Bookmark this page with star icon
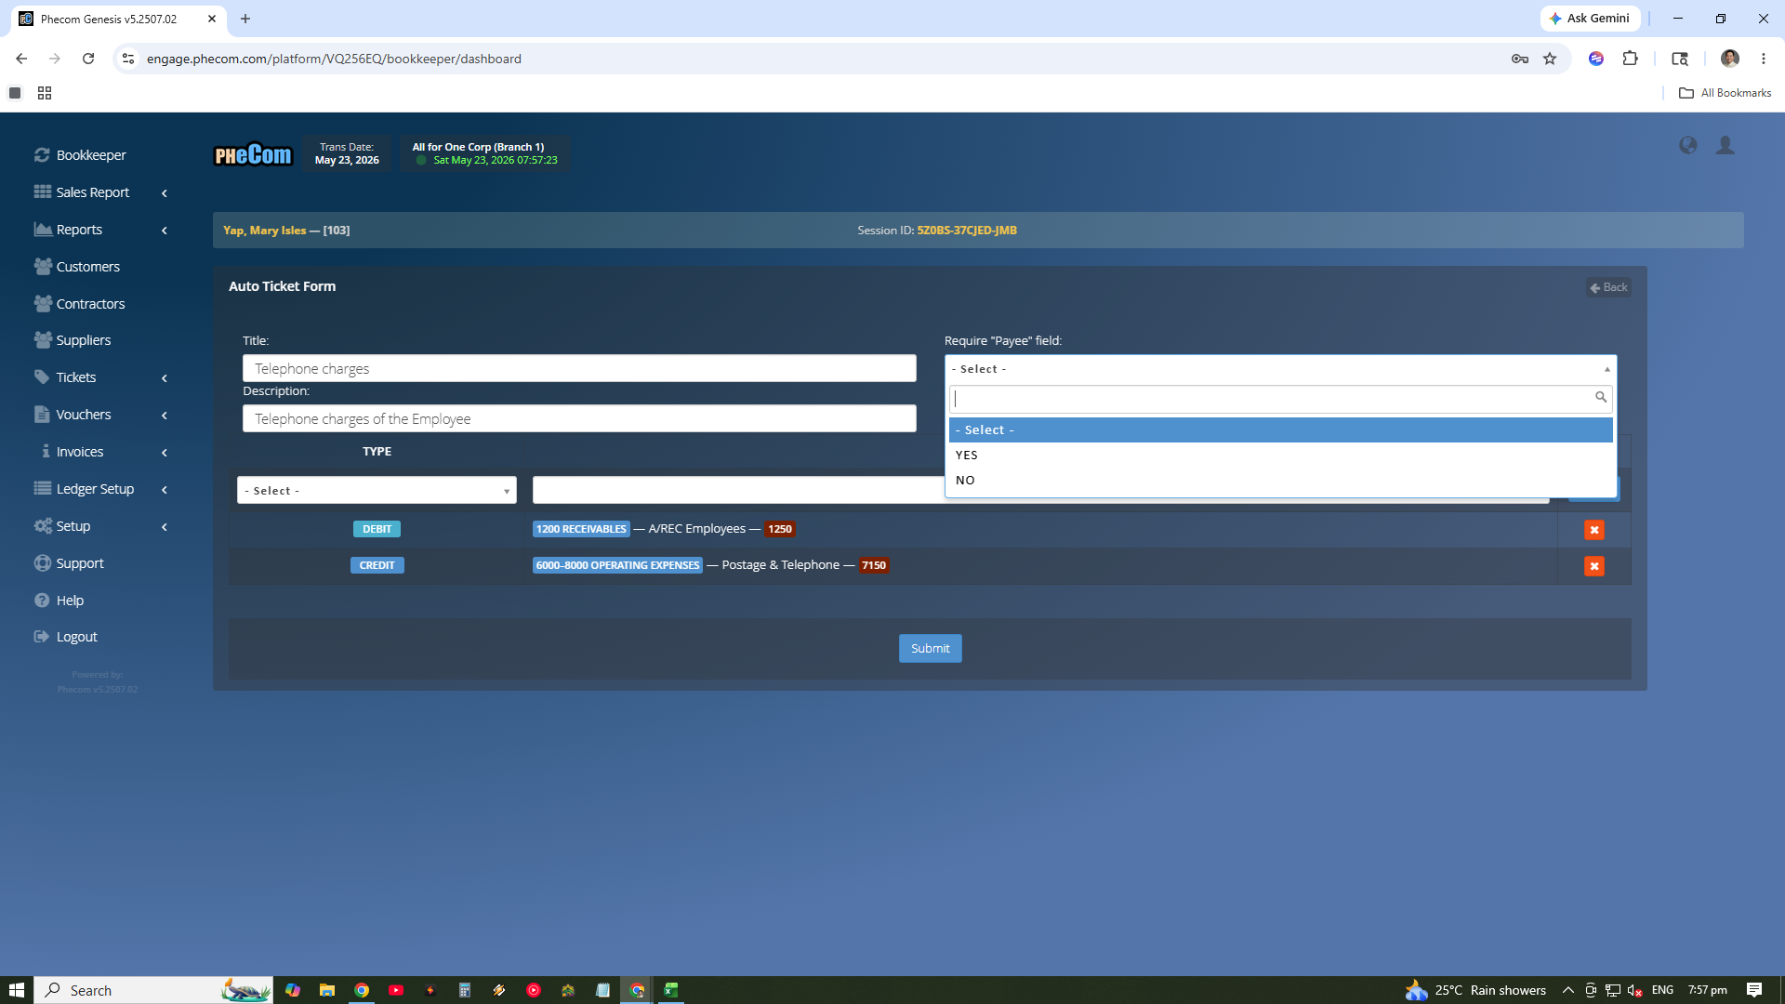 coord(1550,59)
